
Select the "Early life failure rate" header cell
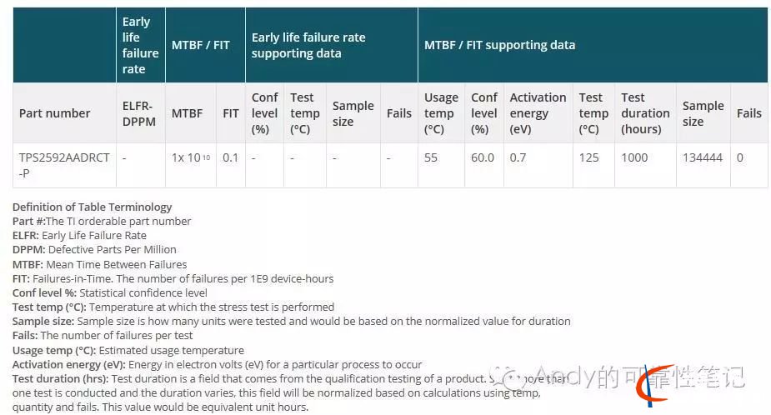(x=140, y=45)
